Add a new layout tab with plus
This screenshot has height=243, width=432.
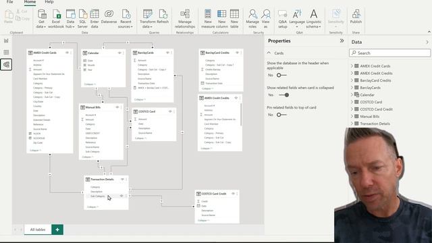point(57,230)
